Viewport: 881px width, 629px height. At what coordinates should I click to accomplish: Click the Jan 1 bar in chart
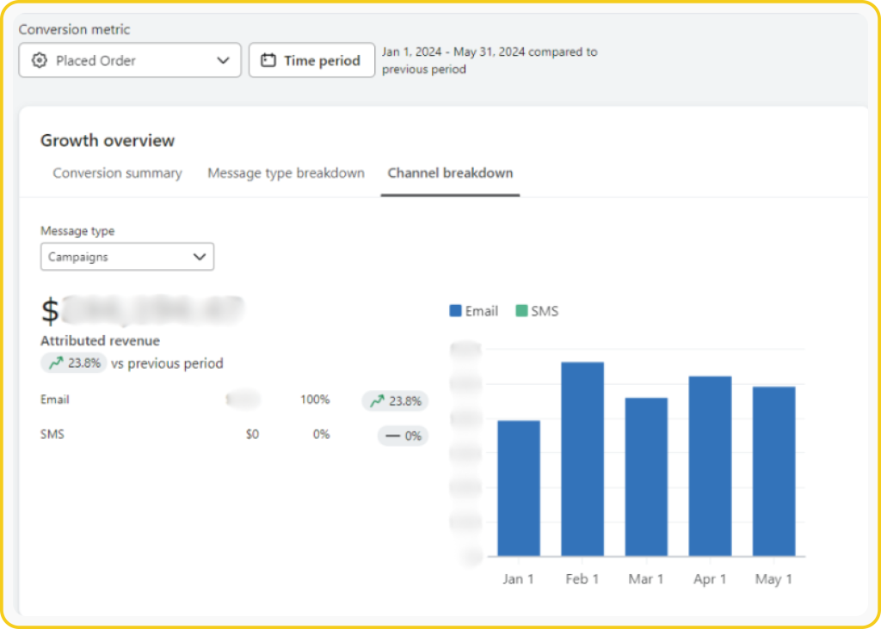tap(519, 488)
